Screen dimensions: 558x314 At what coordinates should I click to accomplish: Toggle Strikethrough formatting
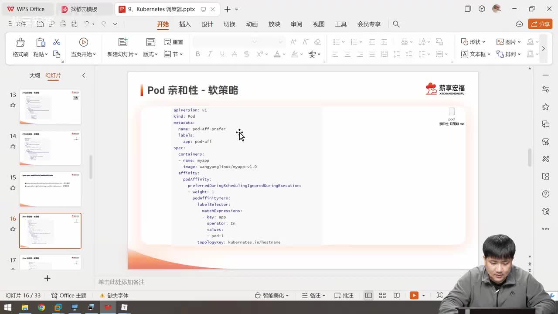[x=234, y=54]
